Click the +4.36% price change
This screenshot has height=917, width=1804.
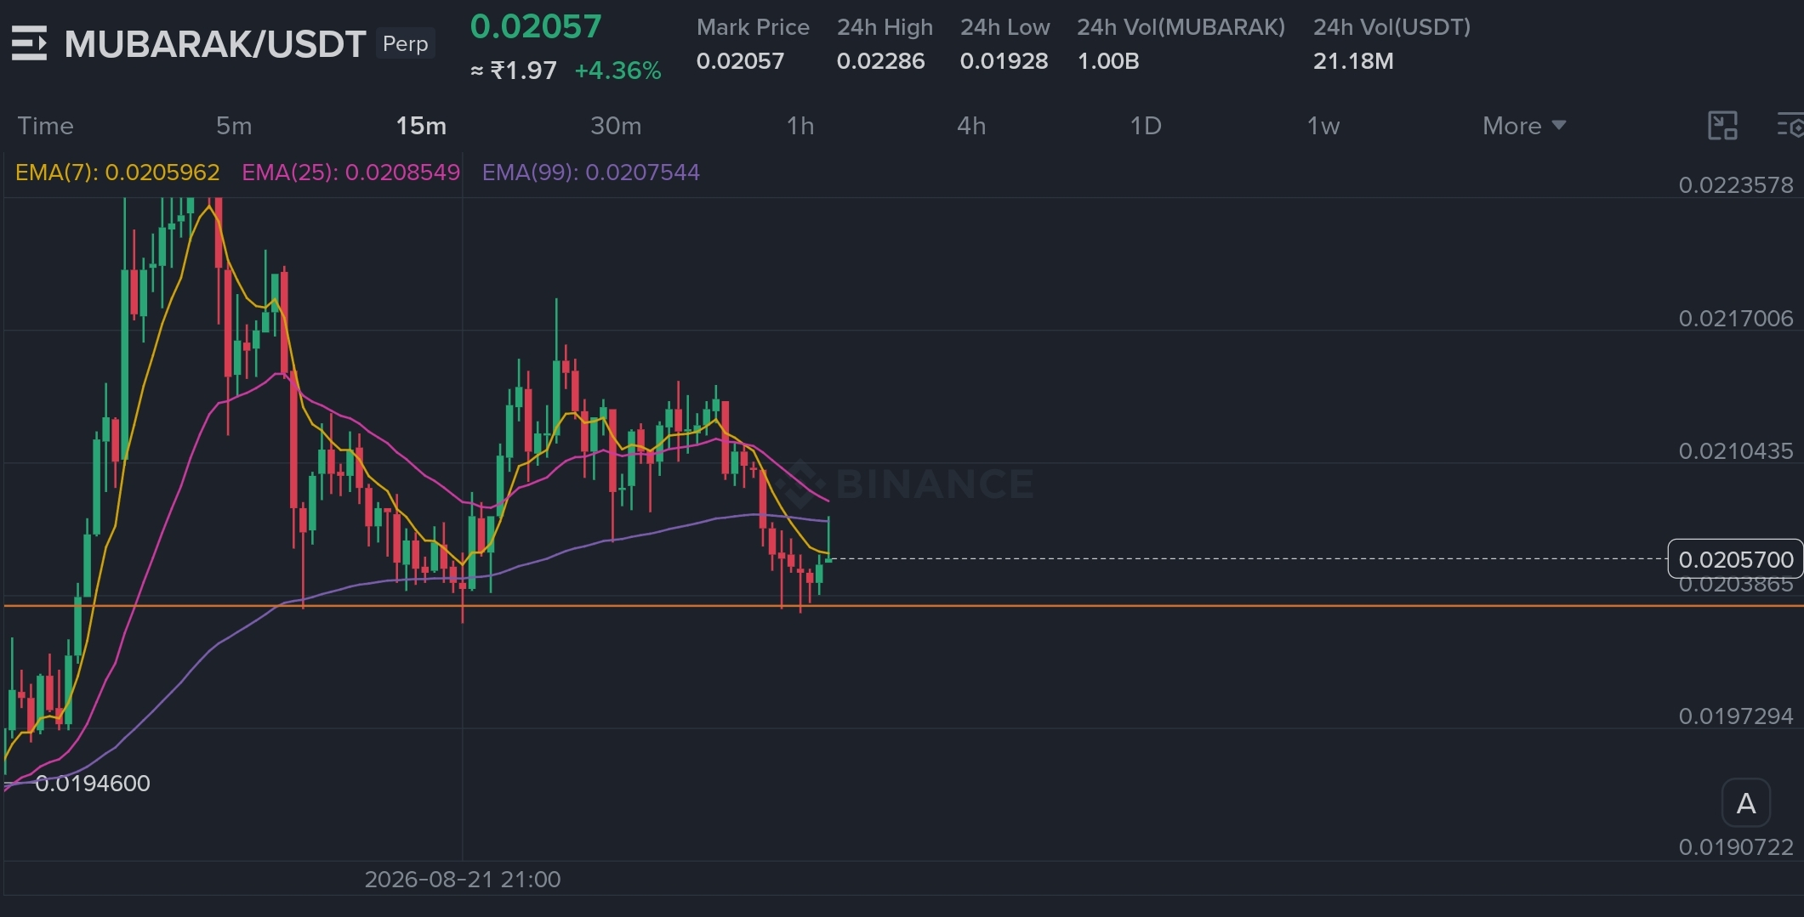coord(618,71)
